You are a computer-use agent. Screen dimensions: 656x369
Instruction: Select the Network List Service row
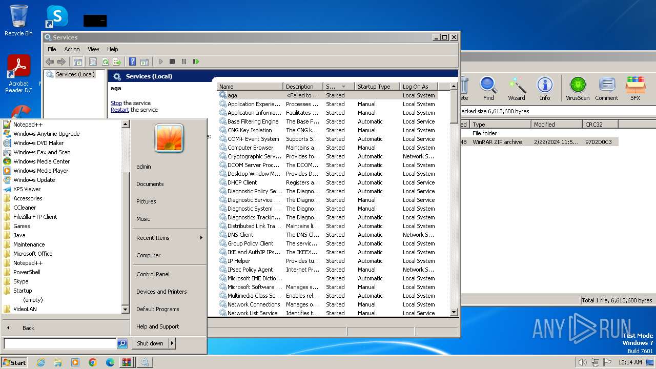[x=328, y=313]
